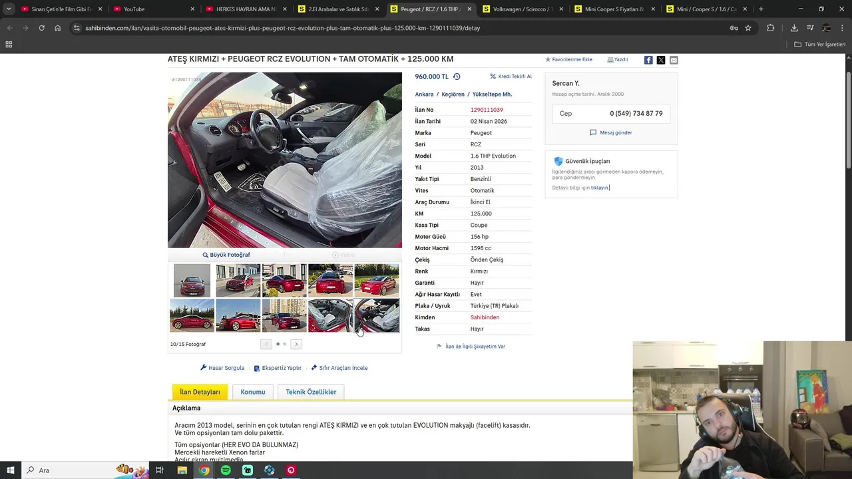Click the Yükseltepe Mh. breadcrumb link
Screen dimensions: 852x479
492,94
